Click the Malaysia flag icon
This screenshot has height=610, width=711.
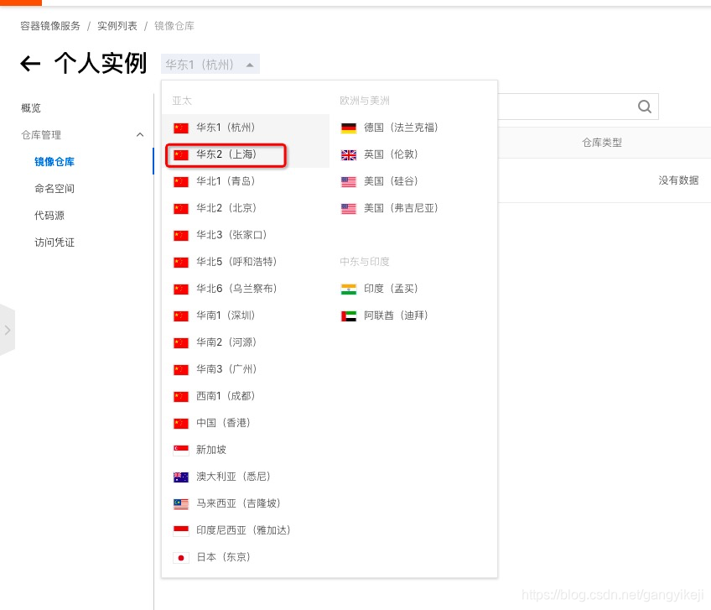coord(181,503)
